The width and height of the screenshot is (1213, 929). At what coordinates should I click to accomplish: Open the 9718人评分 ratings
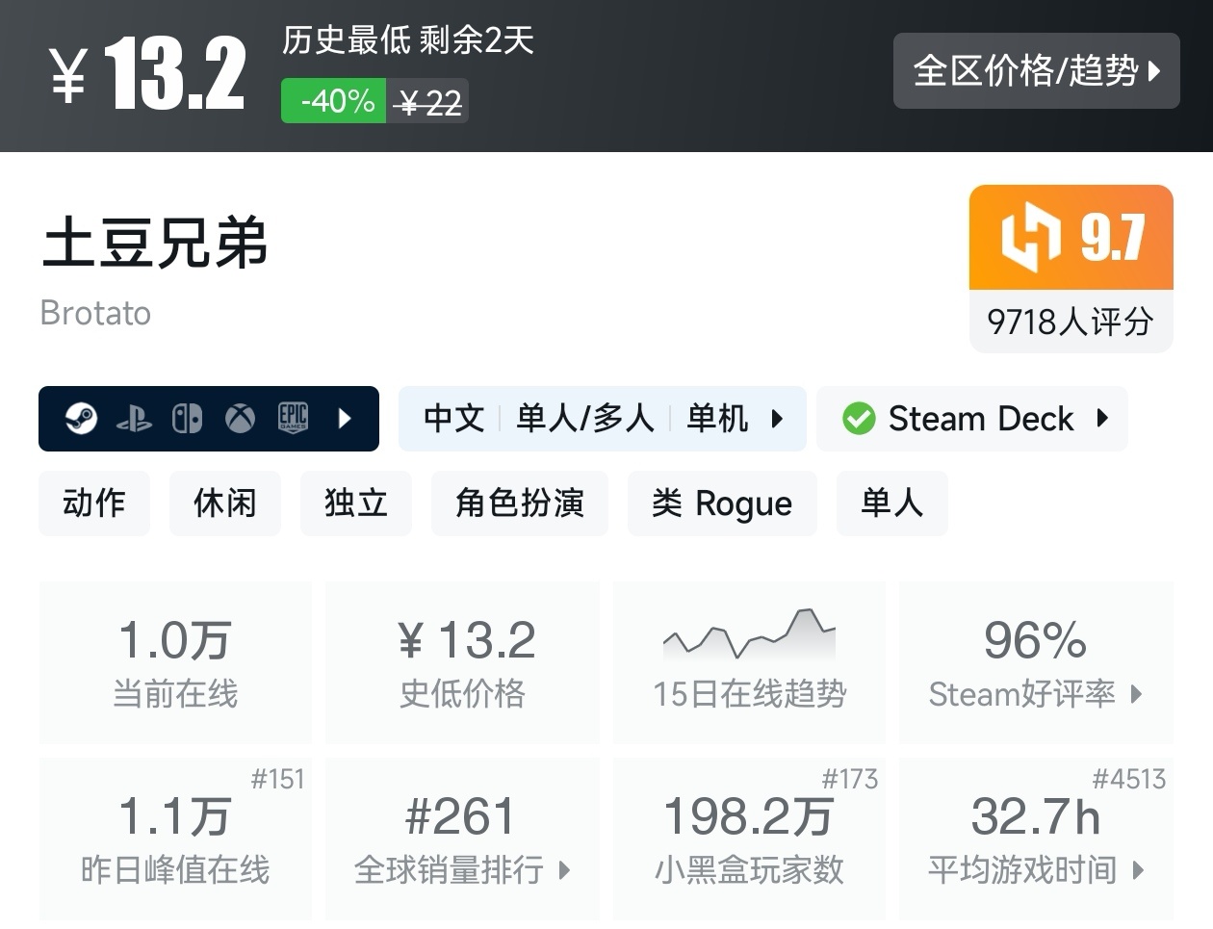pos(1071,322)
